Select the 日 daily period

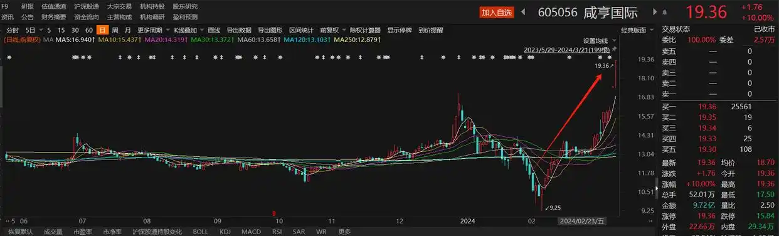102,29
